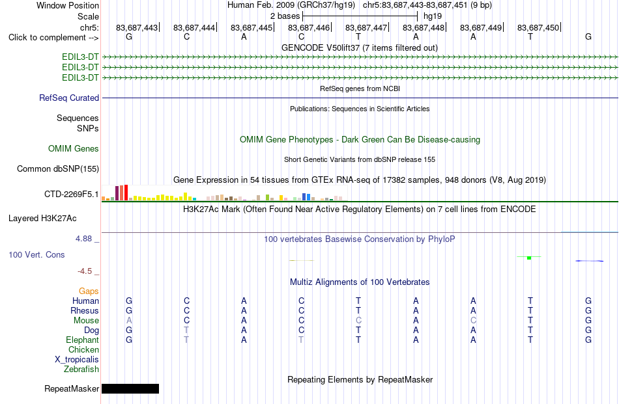
Task: Click the 4.88 PhyloP upper scale value
Action: (x=83, y=239)
